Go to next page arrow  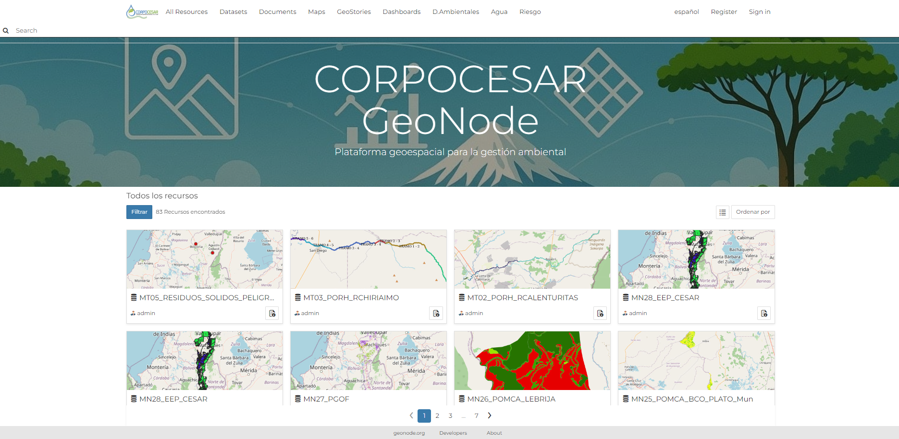click(489, 415)
